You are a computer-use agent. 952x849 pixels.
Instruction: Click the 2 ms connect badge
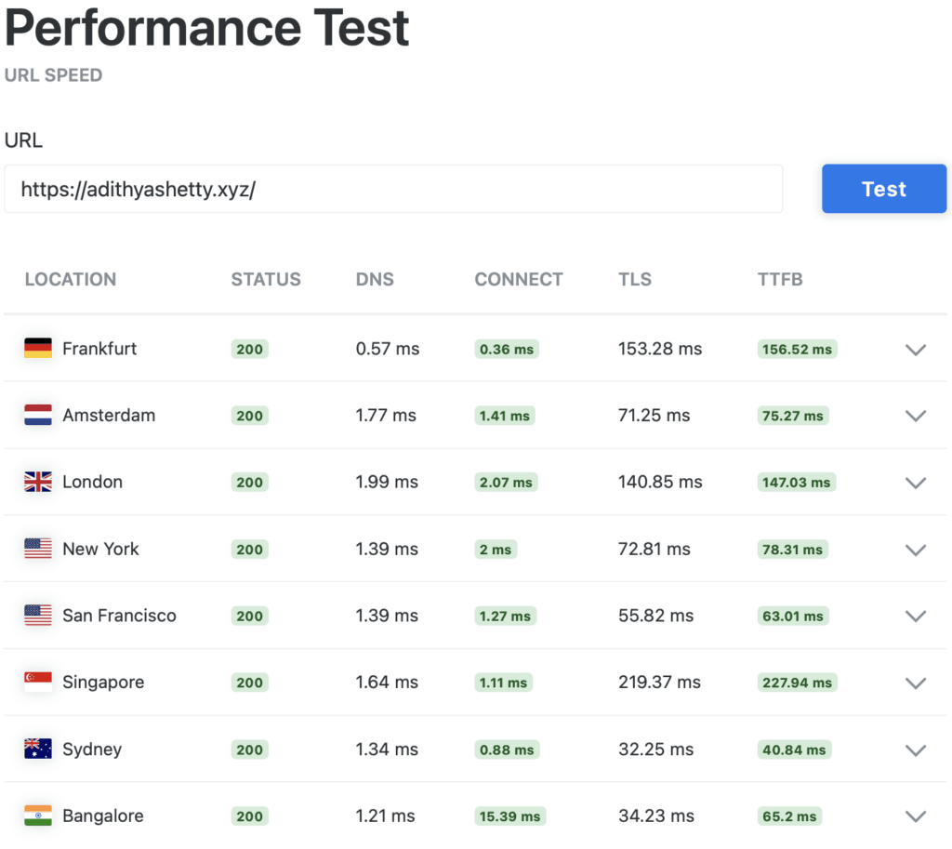click(496, 550)
